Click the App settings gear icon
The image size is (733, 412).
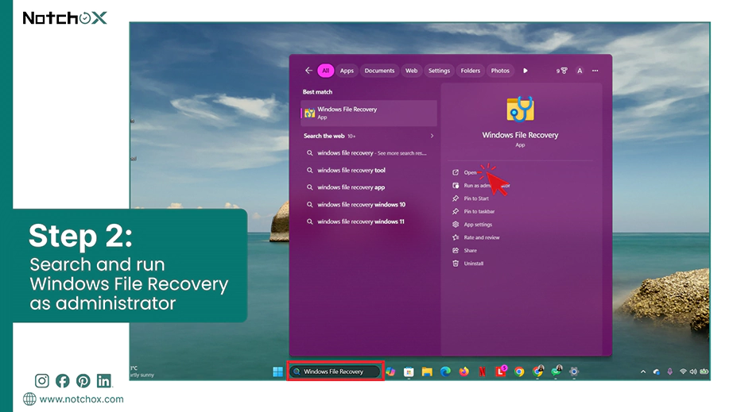456,225
